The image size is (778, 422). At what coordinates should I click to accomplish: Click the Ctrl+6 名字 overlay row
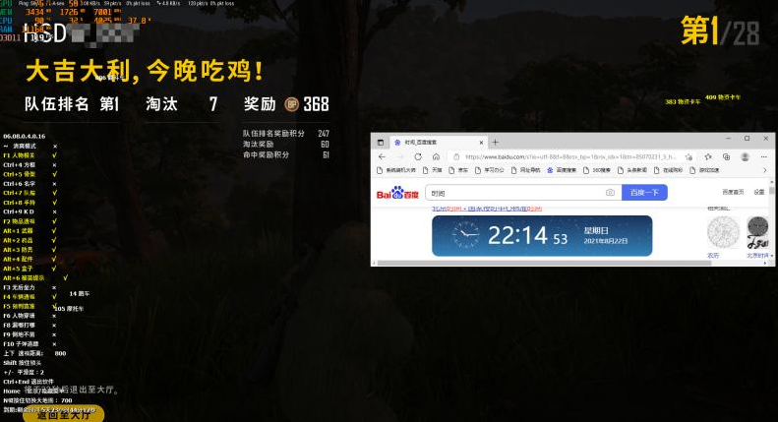click(30, 184)
